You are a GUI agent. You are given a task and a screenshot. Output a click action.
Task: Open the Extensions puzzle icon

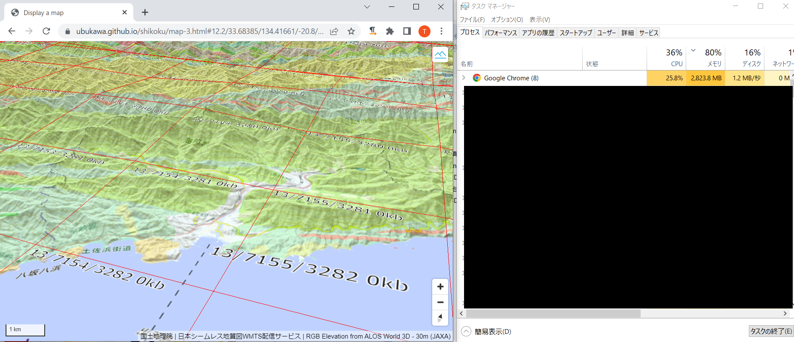[x=390, y=31]
